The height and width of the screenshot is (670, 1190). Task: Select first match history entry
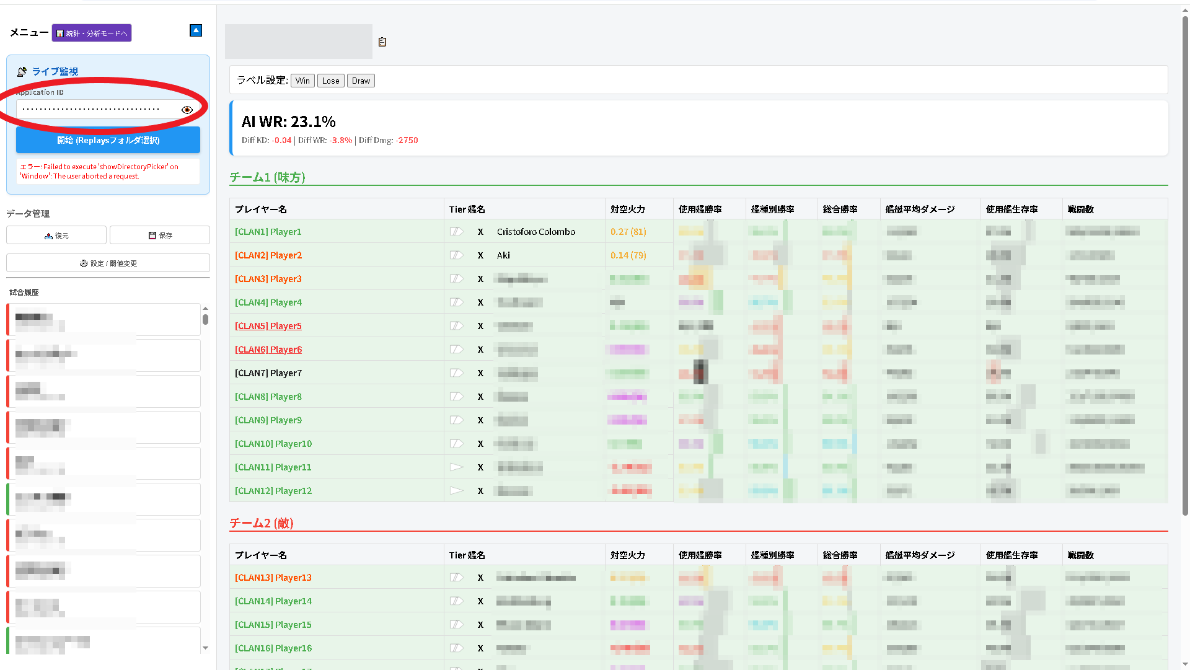104,319
